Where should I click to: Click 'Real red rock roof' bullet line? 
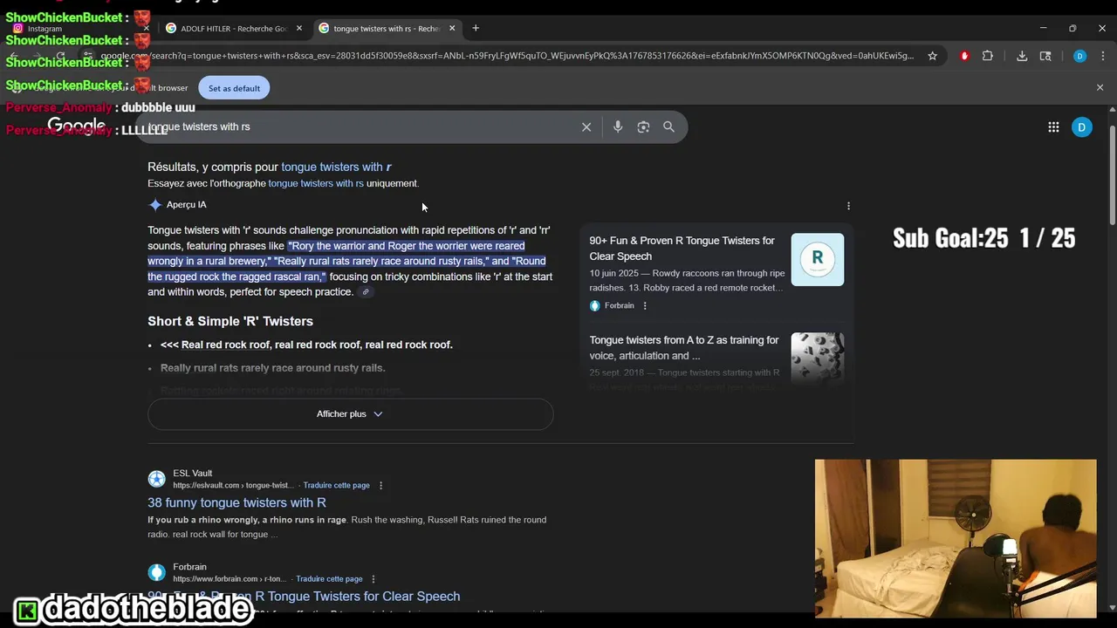306,345
